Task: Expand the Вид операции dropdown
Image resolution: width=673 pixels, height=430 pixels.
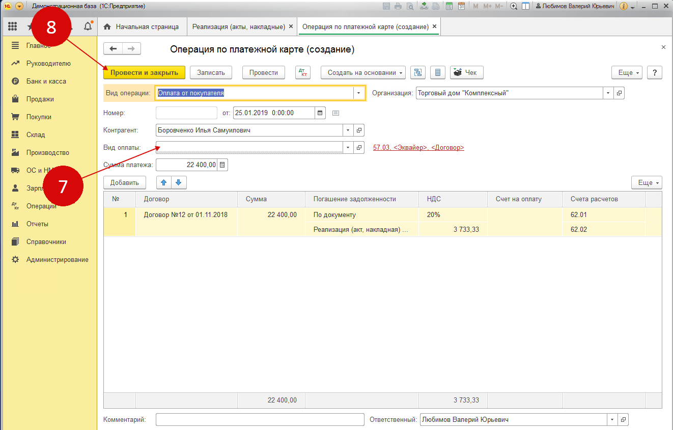Action: tap(358, 93)
